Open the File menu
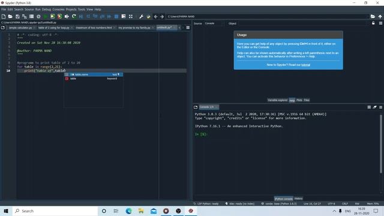The height and width of the screenshot is (216, 384). click(x=4, y=10)
